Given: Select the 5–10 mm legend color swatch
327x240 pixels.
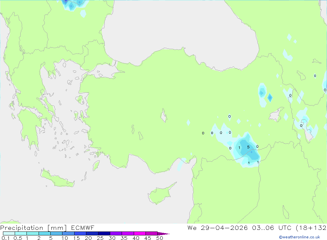Looking at the screenshot, I should [x=56, y=233].
